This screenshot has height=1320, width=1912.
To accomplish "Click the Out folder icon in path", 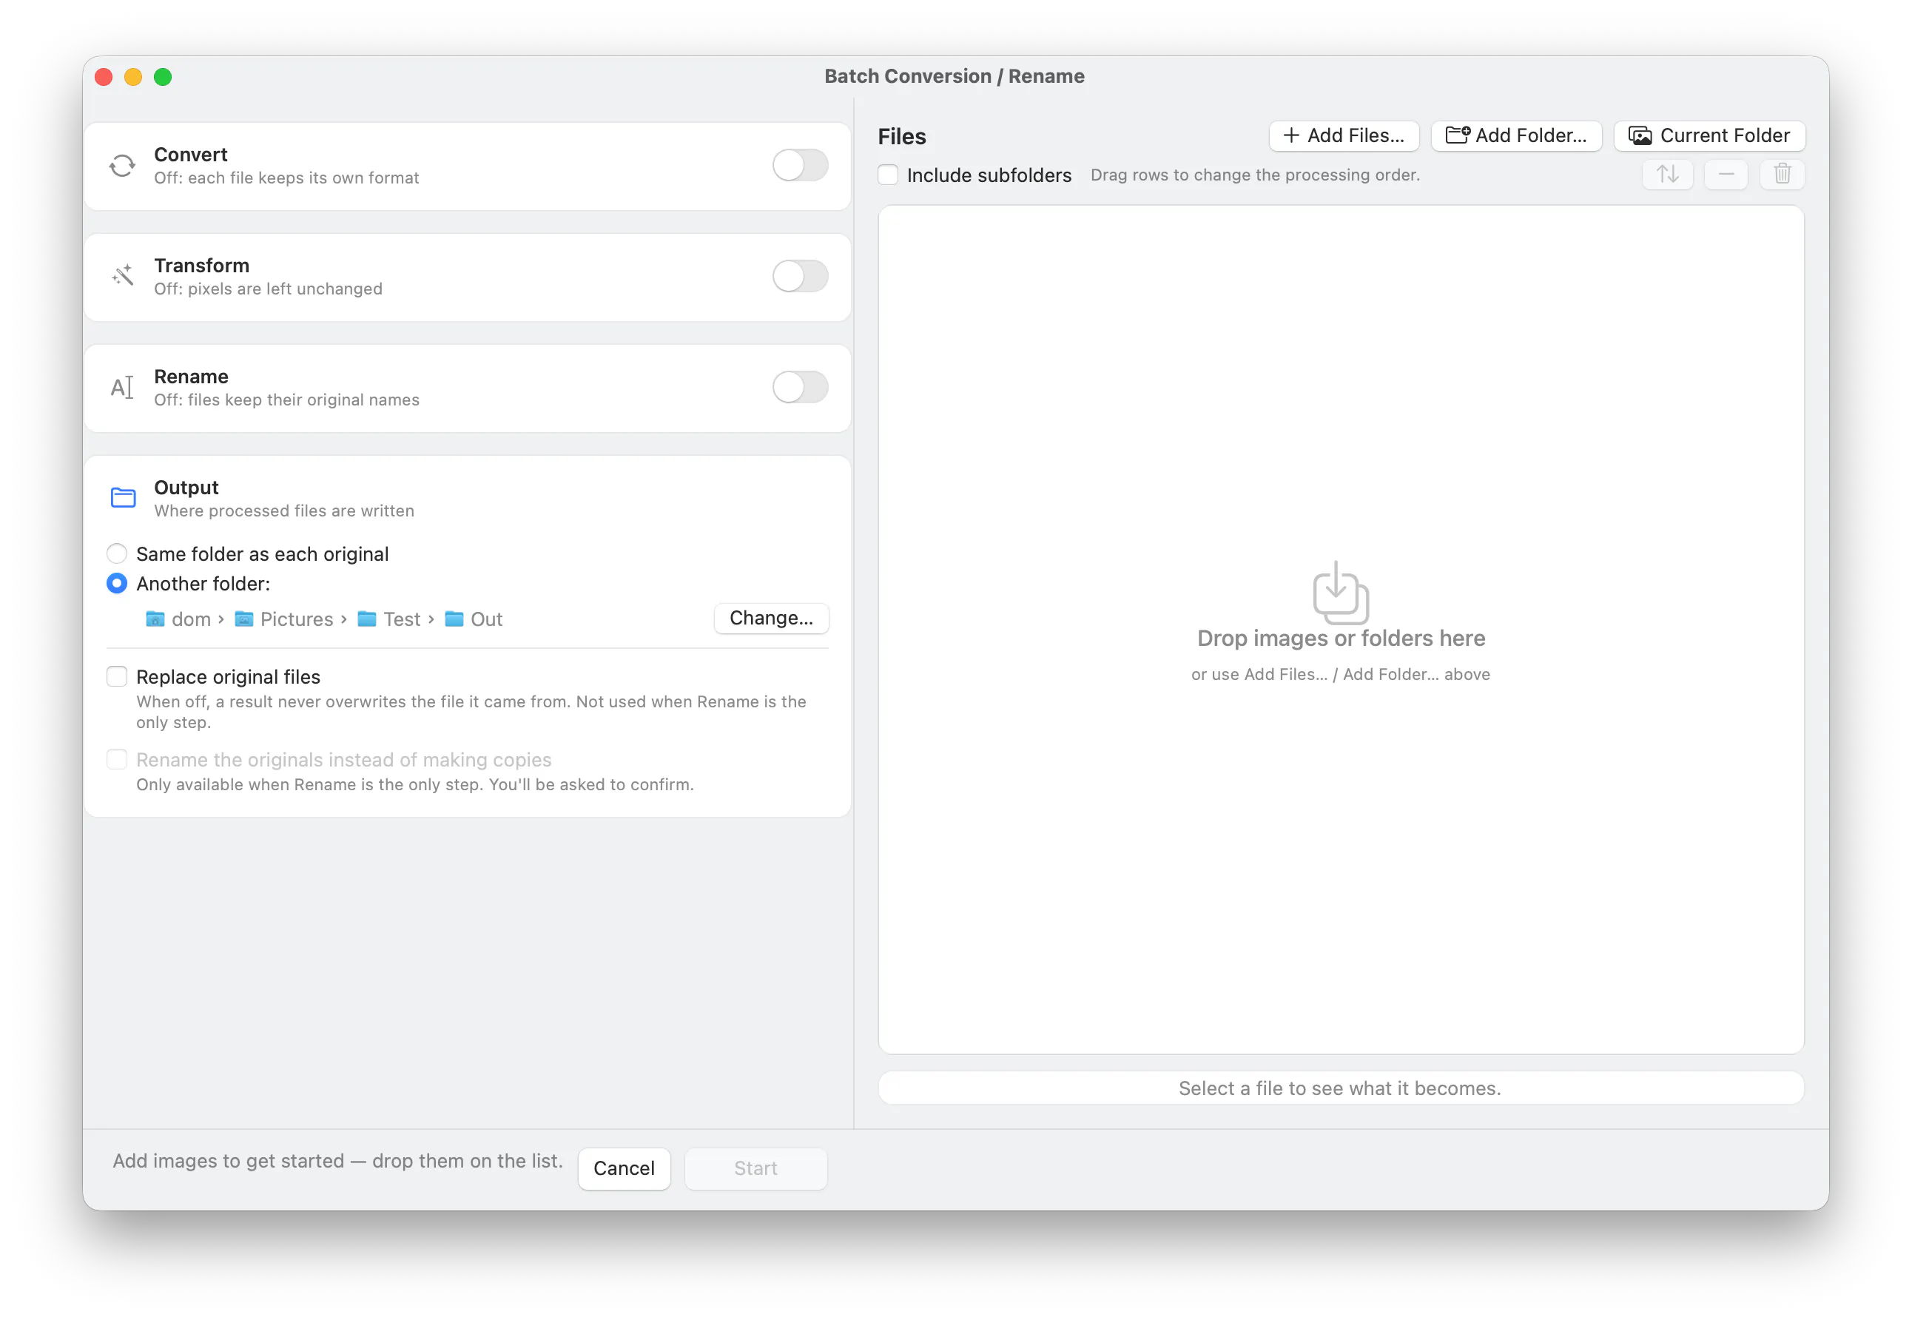I will pyautogui.click(x=454, y=619).
